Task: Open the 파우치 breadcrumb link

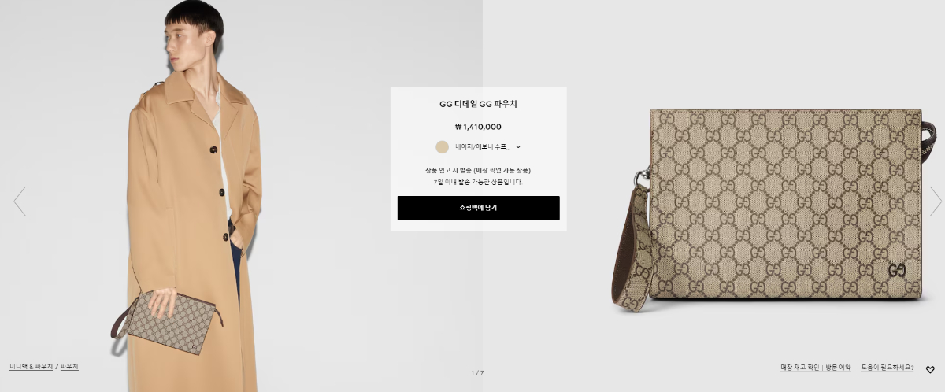Action: 69,367
